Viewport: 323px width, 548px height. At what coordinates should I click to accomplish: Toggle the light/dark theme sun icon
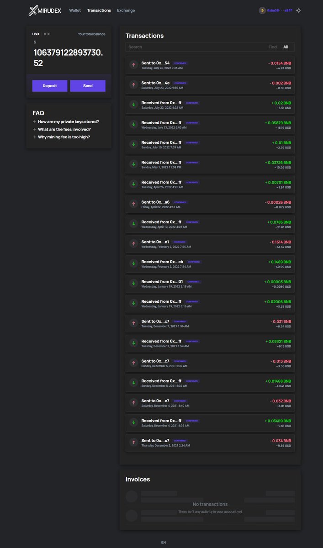click(298, 11)
